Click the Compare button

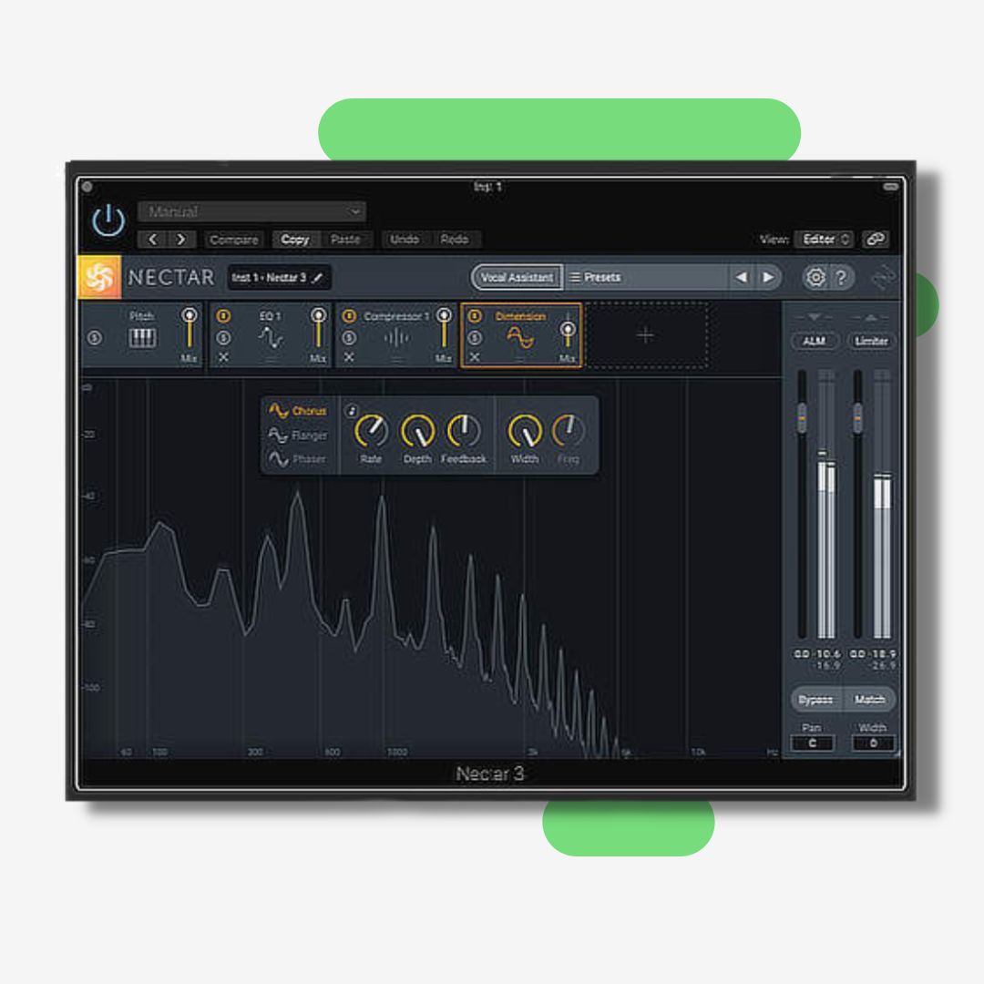(x=234, y=240)
